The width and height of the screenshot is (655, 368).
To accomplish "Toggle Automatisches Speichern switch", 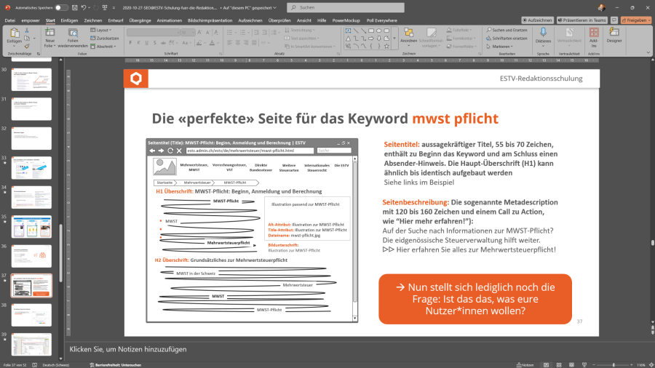I will point(62,7).
